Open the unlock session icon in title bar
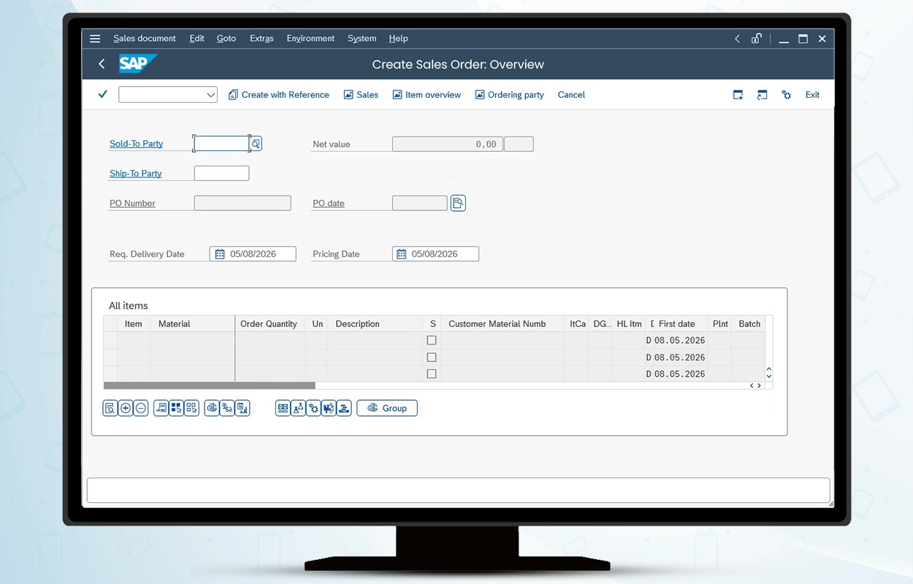Image resolution: width=913 pixels, height=584 pixels. pyautogui.click(x=757, y=39)
